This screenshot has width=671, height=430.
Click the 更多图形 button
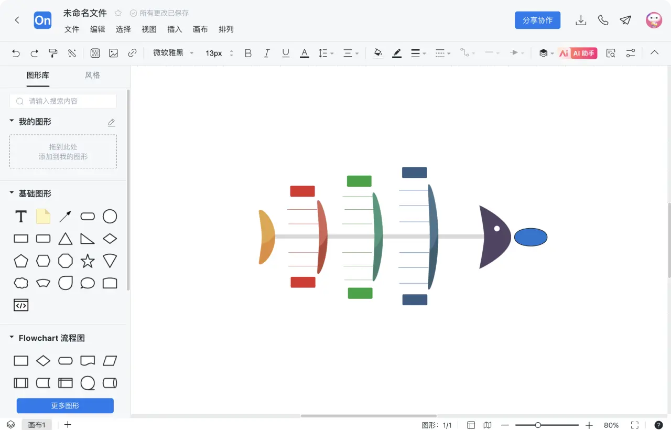point(65,405)
